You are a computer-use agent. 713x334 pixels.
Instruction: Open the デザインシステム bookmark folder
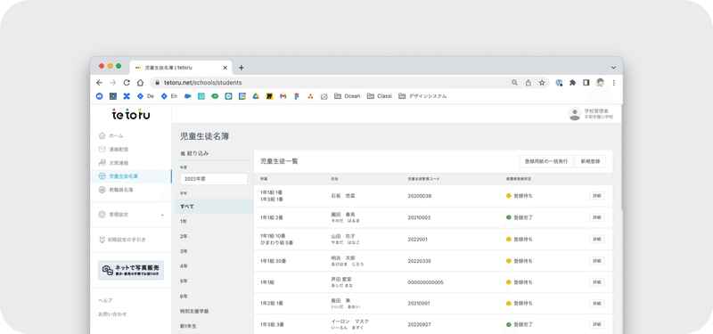click(x=422, y=96)
